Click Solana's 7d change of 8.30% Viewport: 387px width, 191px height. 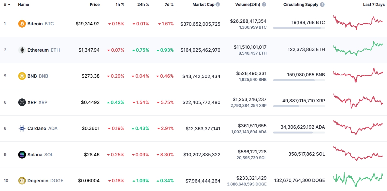(165, 155)
